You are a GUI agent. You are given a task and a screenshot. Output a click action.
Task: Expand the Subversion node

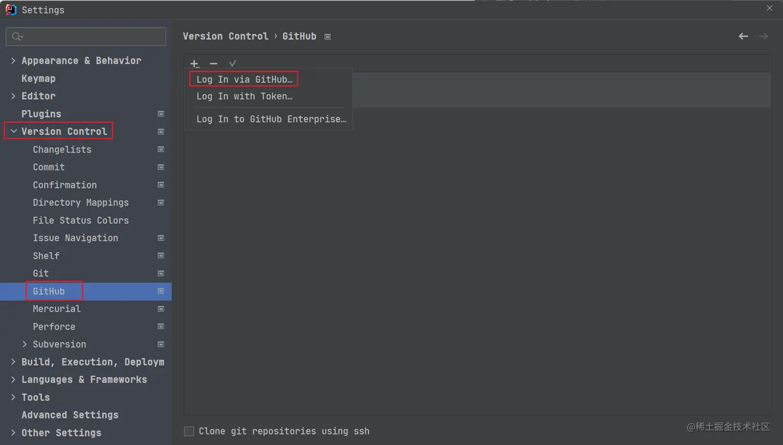(24, 344)
